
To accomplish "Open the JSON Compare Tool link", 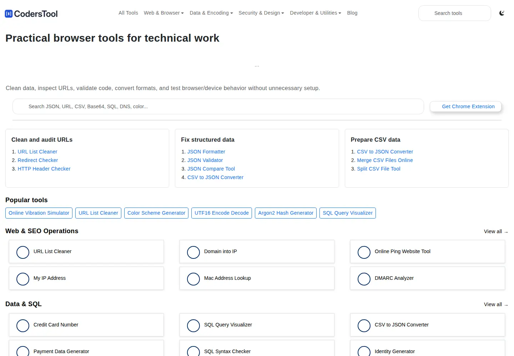I will coord(211,169).
